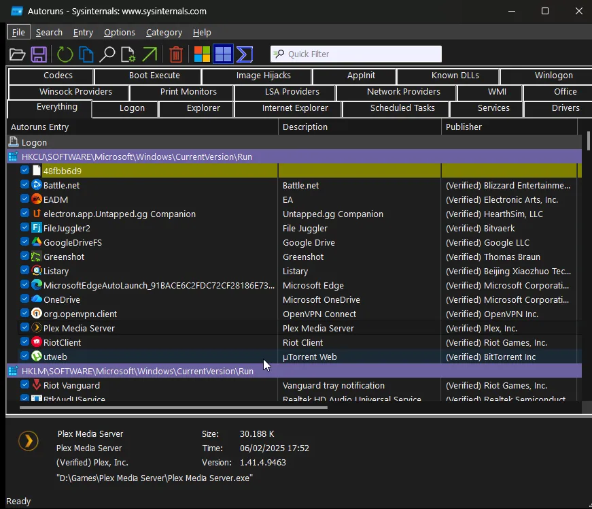The image size is (592, 509).
Task: Open the Category menu
Action: point(164,32)
